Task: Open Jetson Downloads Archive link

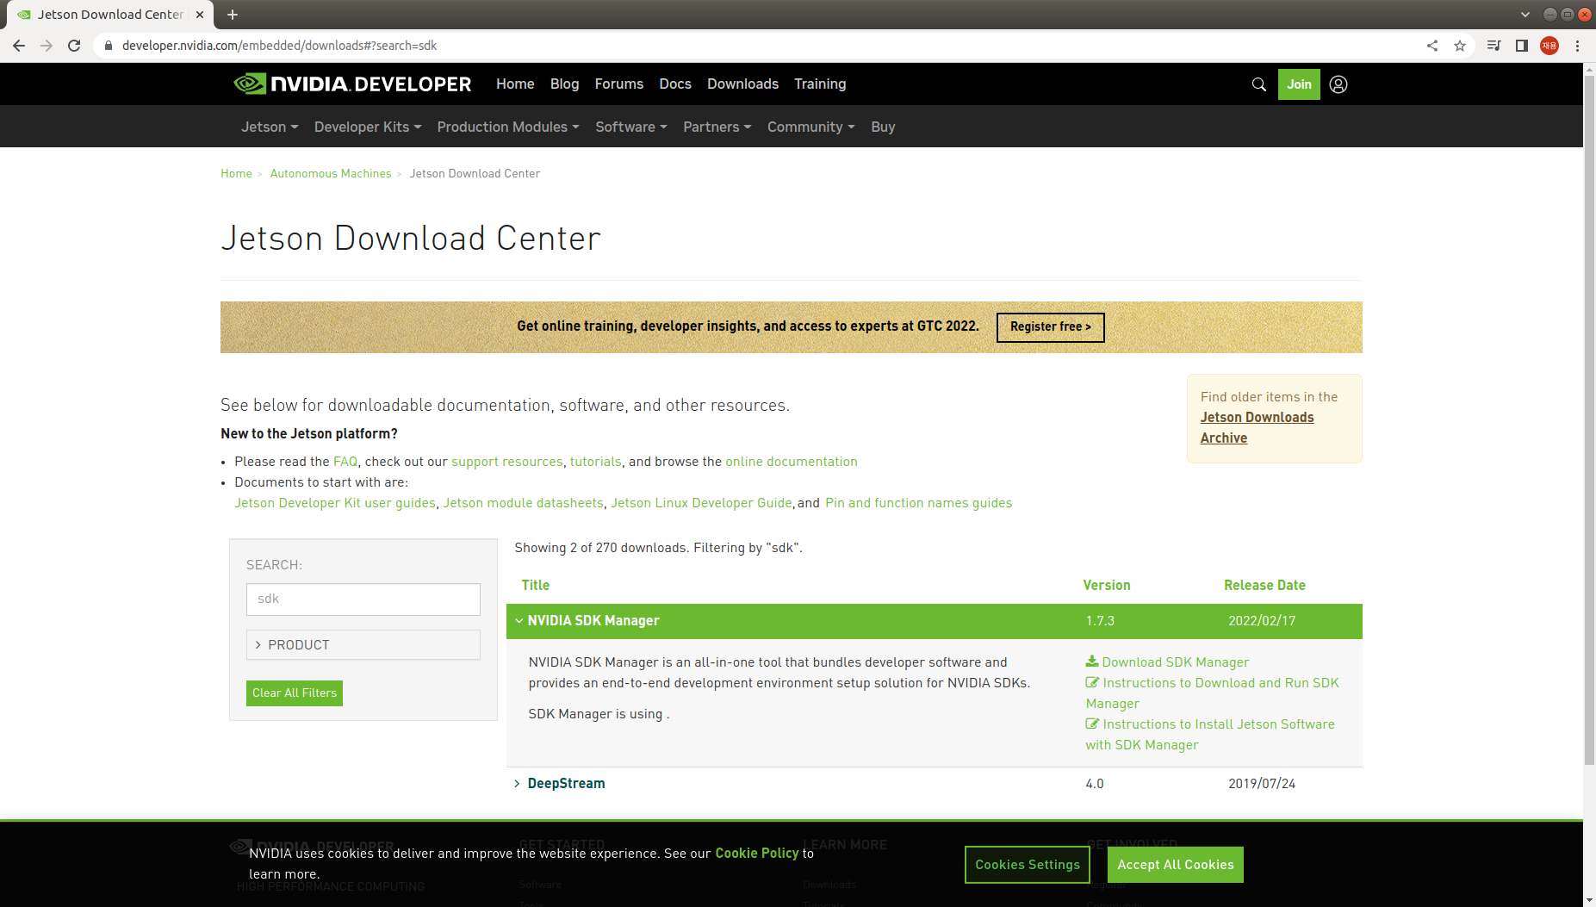Action: tap(1257, 427)
